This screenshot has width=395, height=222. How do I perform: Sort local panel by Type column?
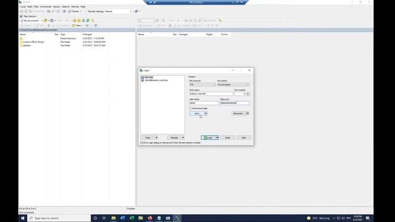pyautogui.click(x=63, y=35)
